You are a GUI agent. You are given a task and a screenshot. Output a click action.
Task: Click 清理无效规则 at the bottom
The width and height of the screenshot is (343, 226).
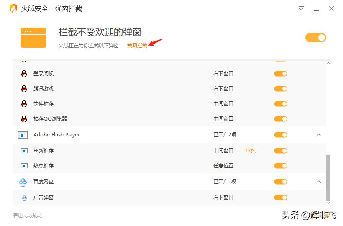point(28,216)
